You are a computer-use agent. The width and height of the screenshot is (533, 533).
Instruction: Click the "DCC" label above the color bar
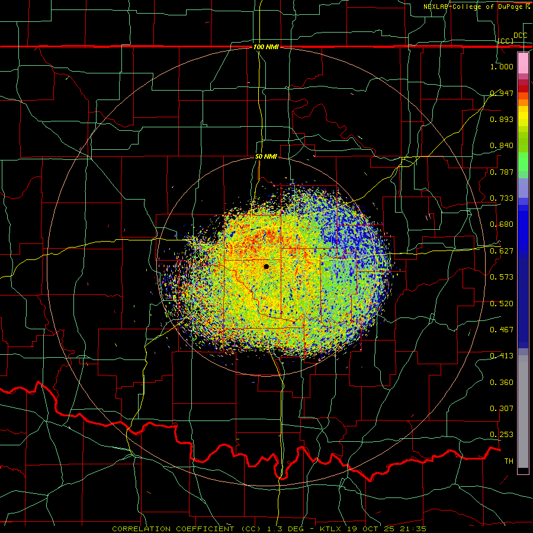(520, 36)
